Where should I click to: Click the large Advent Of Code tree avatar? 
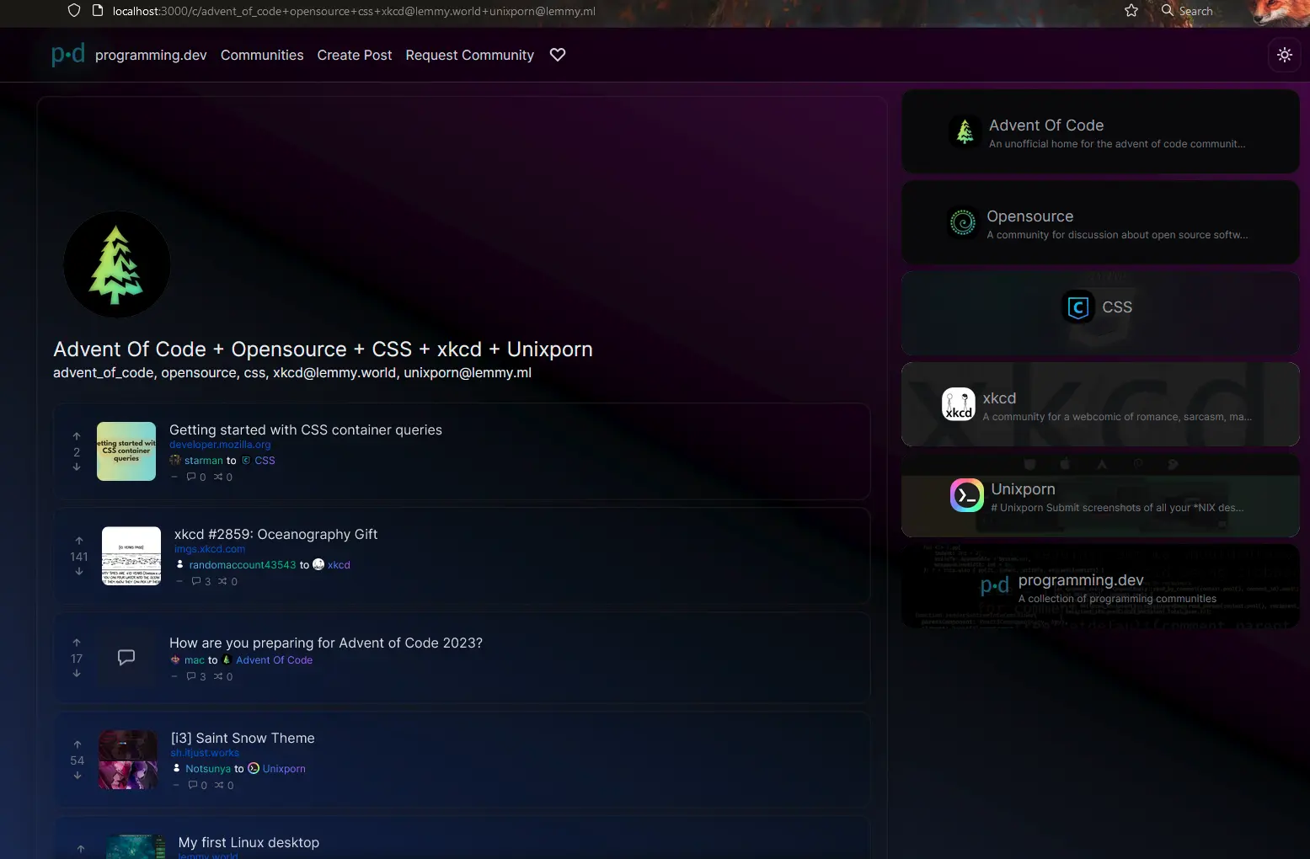[x=117, y=264]
